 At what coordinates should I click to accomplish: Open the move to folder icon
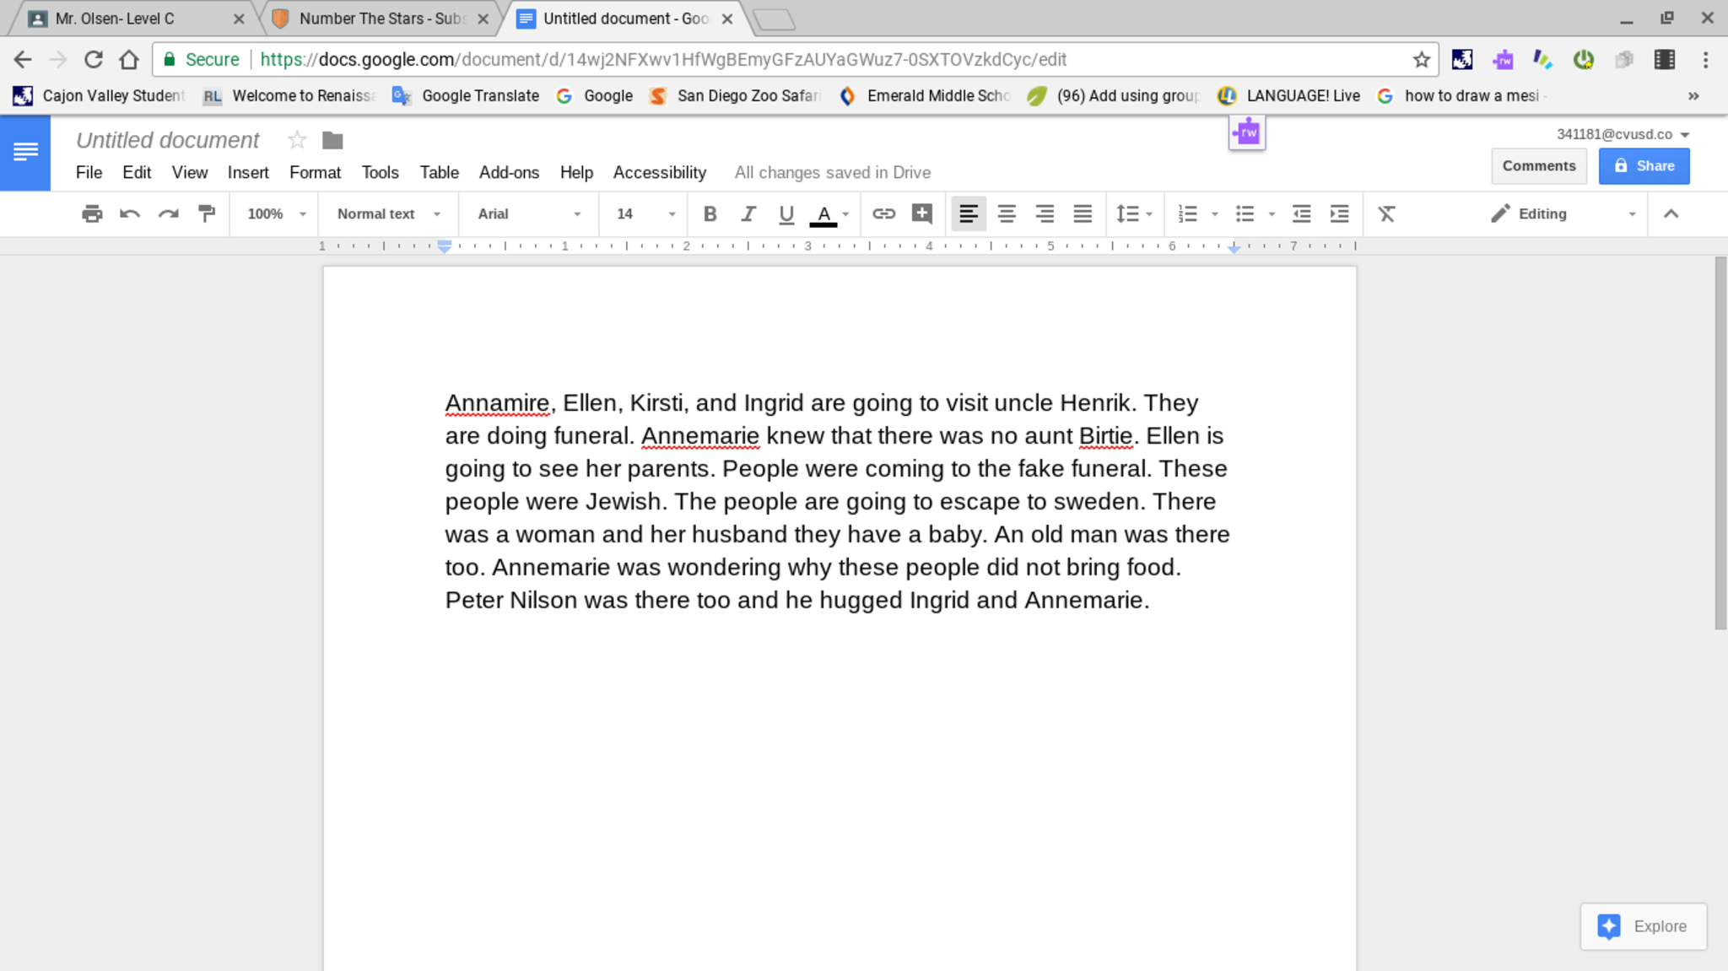(x=332, y=140)
